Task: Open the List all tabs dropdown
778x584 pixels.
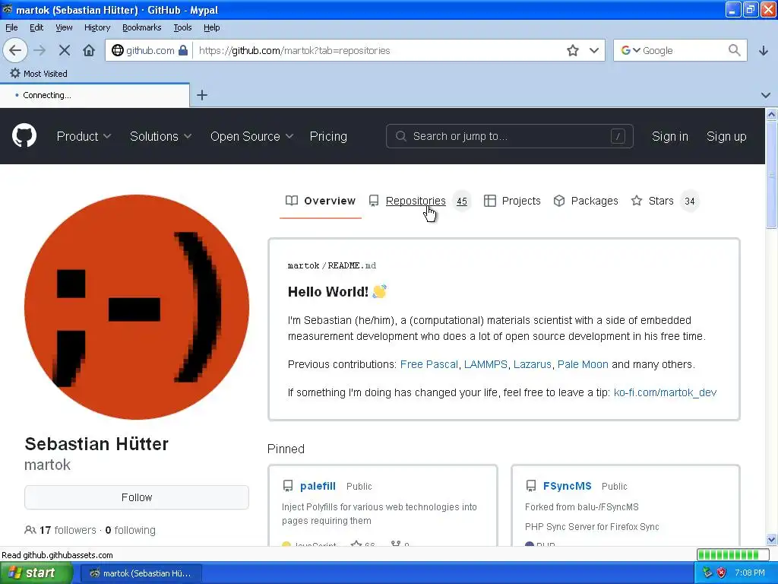Action: 766,95
